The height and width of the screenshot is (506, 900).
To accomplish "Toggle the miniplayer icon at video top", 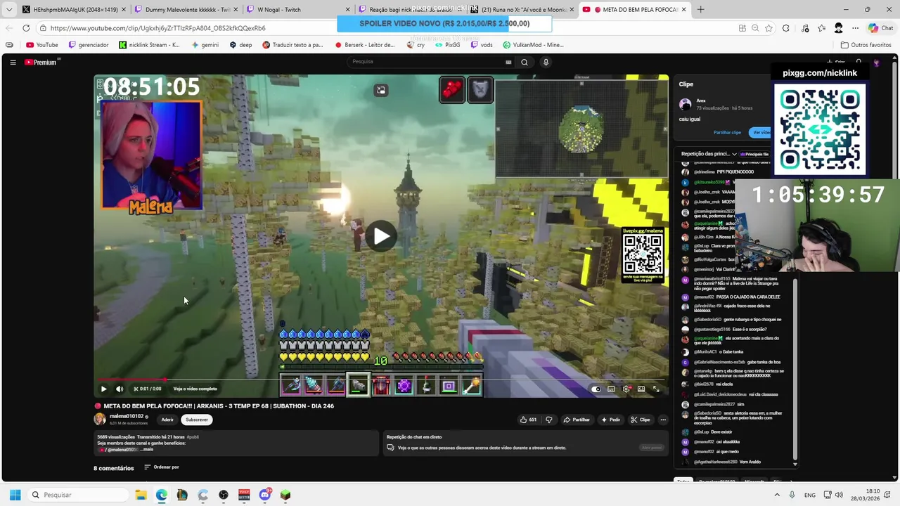I will point(380,90).
